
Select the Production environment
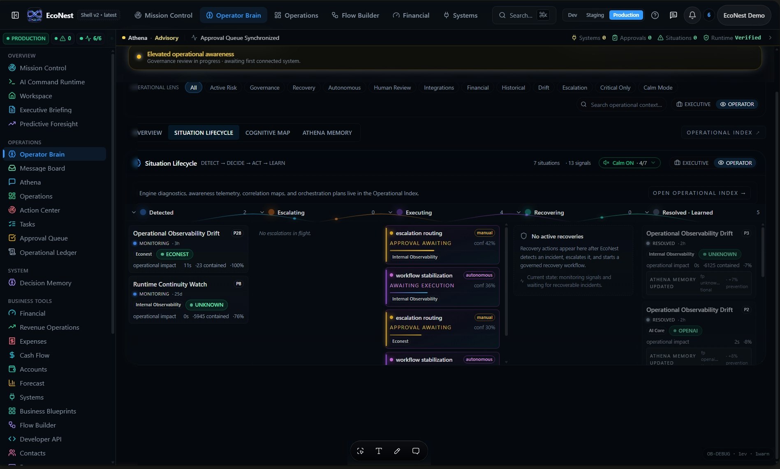point(626,15)
